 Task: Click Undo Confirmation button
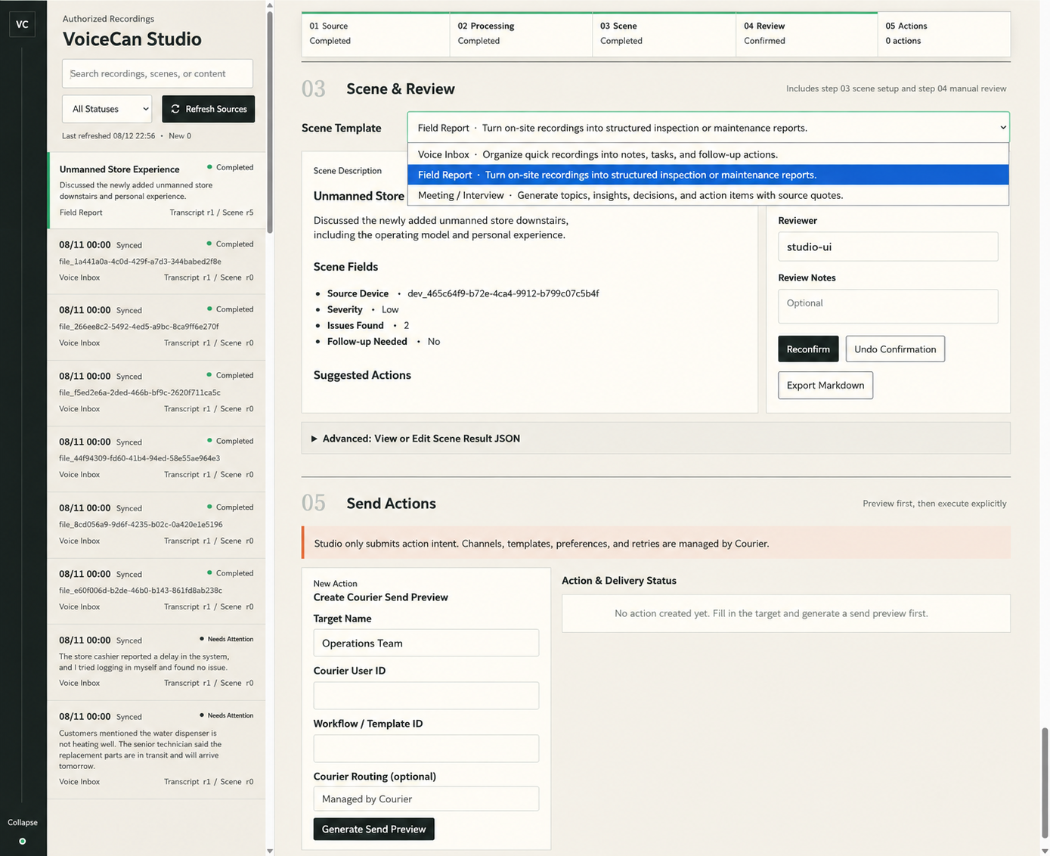(x=895, y=349)
